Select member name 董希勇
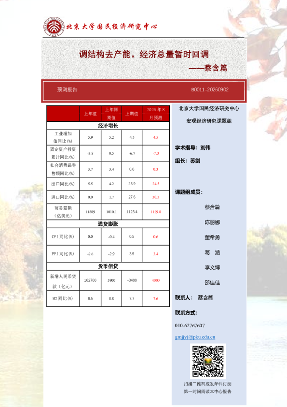This screenshot has height=407, width=287. click(x=212, y=237)
